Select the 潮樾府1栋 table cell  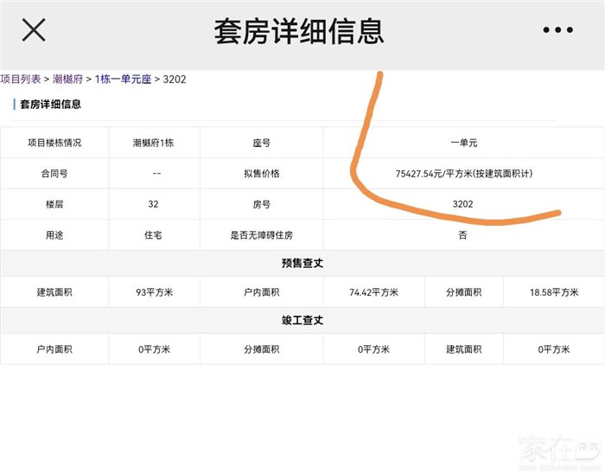(154, 143)
